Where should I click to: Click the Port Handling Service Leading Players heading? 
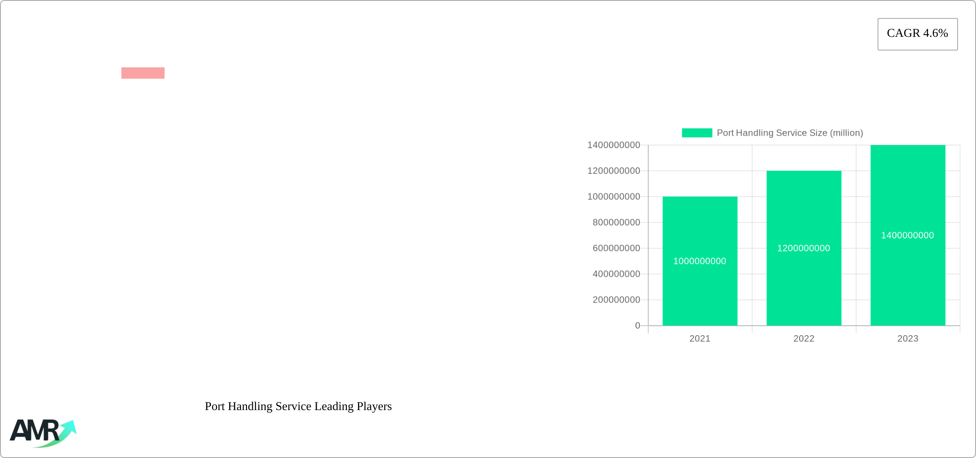pos(298,406)
